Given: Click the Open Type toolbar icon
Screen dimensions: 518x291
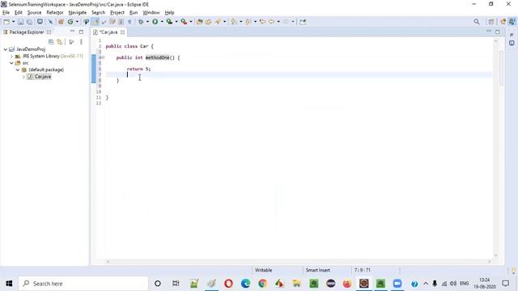Looking at the screenshot, I should [200, 22].
